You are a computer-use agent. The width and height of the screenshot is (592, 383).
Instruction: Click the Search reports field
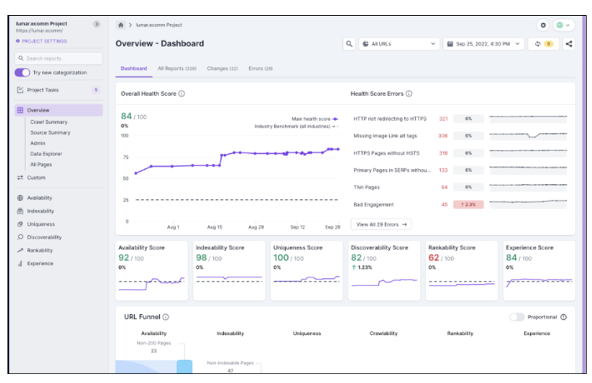point(59,58)
